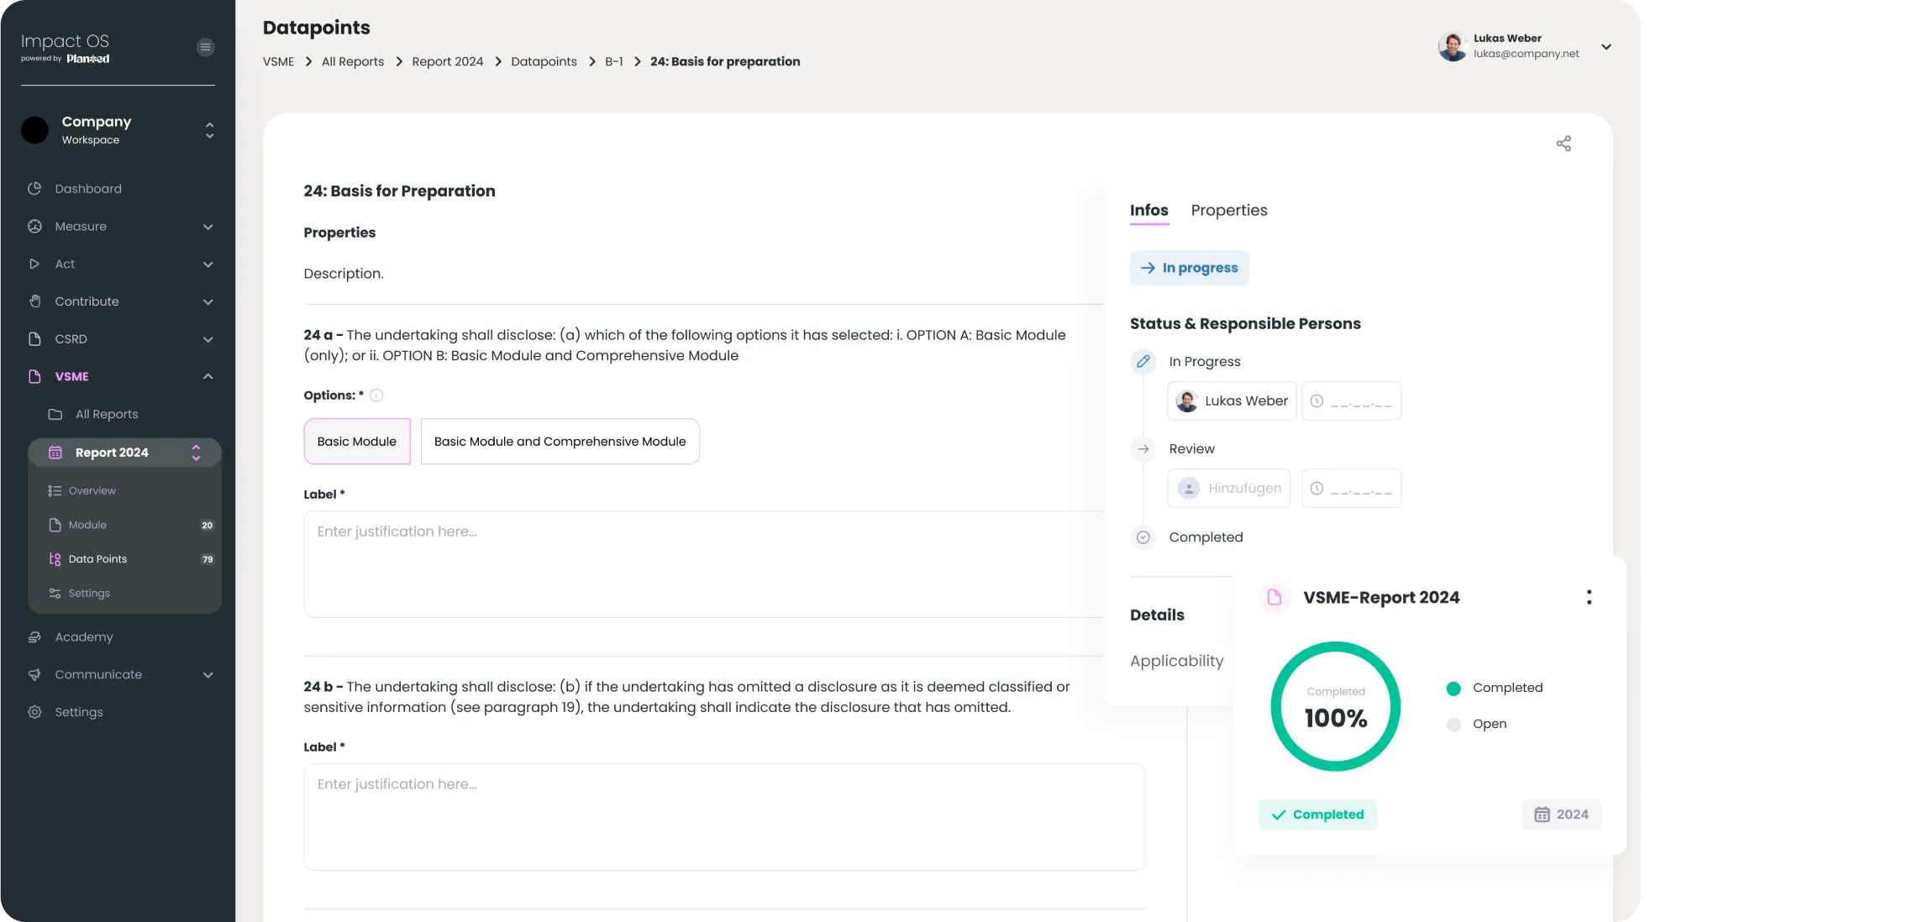1908x922 pixels.
Task: Open the VSME-Report 2024 three-dot menu
Action: [1589, 597]
